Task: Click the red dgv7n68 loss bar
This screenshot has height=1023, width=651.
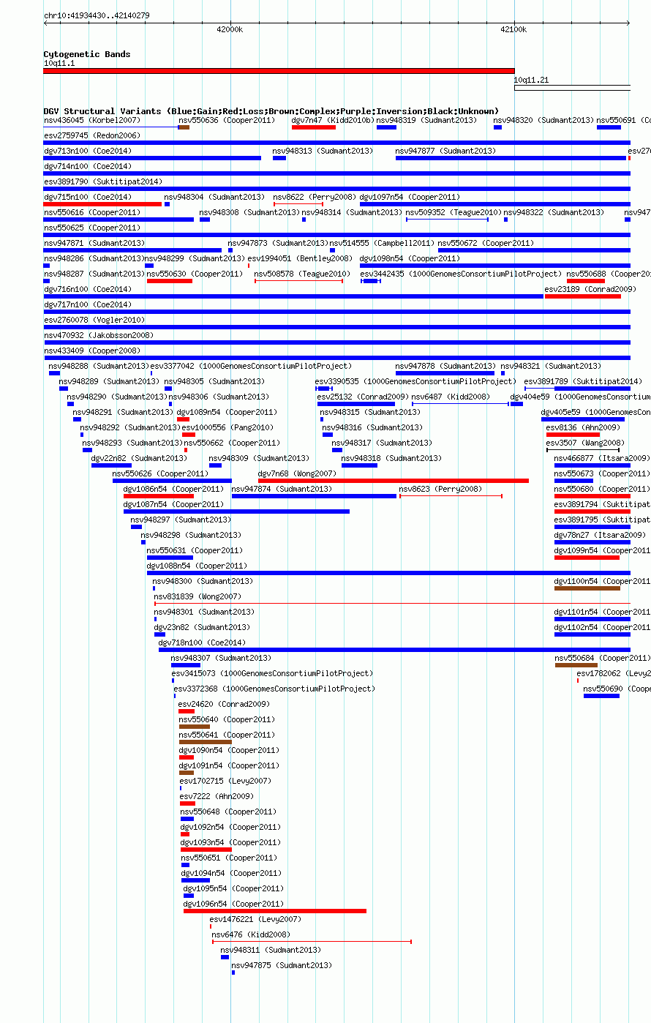Action: [x=394, y=481]
